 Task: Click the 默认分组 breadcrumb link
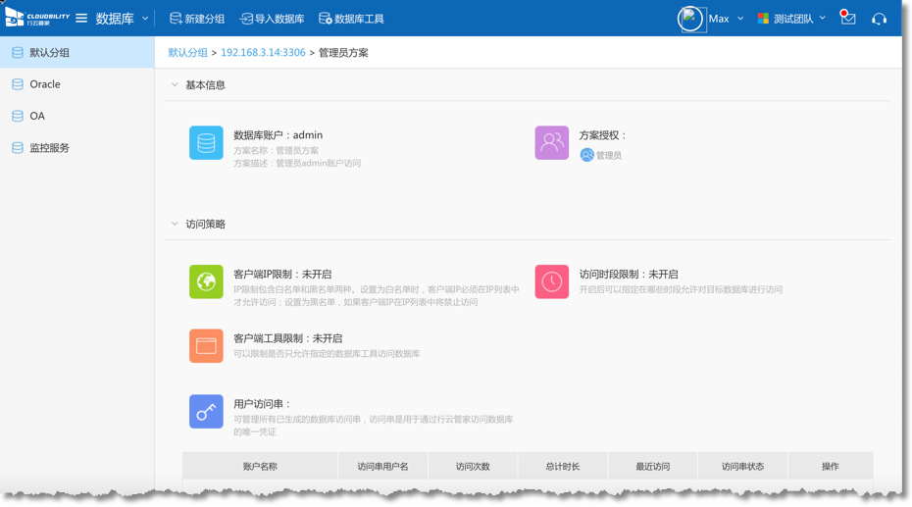[x=187, y=53]
